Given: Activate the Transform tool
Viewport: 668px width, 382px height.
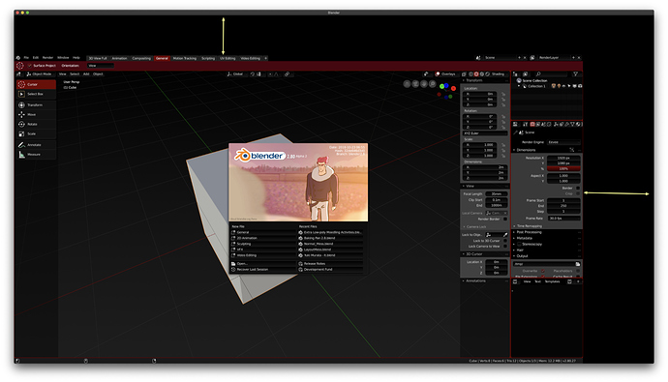Looking at the screenshot, I should [x=36, y=104].
